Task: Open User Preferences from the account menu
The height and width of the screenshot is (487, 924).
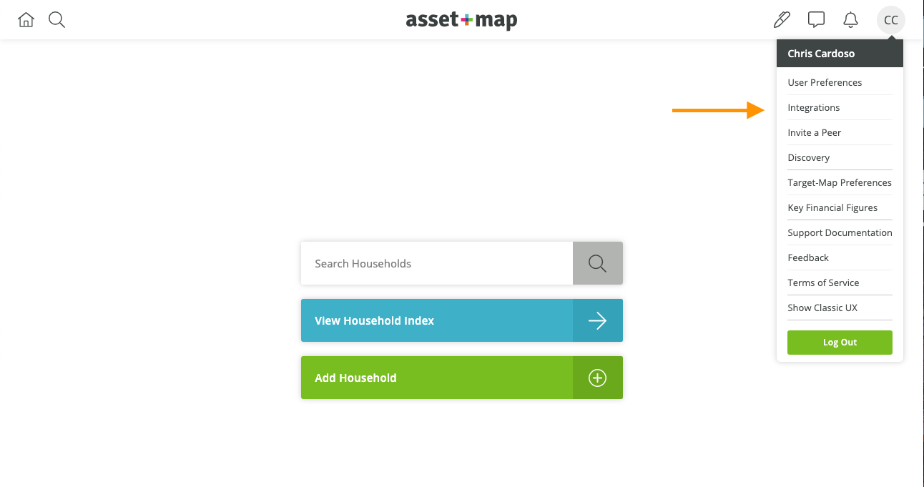Action: coord(825,82)
